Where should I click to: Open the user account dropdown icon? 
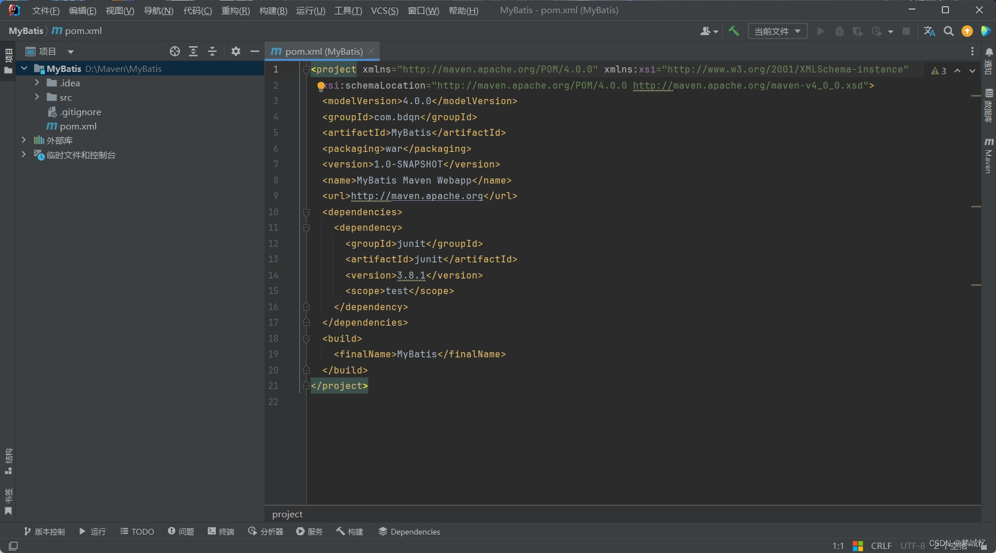709,31
